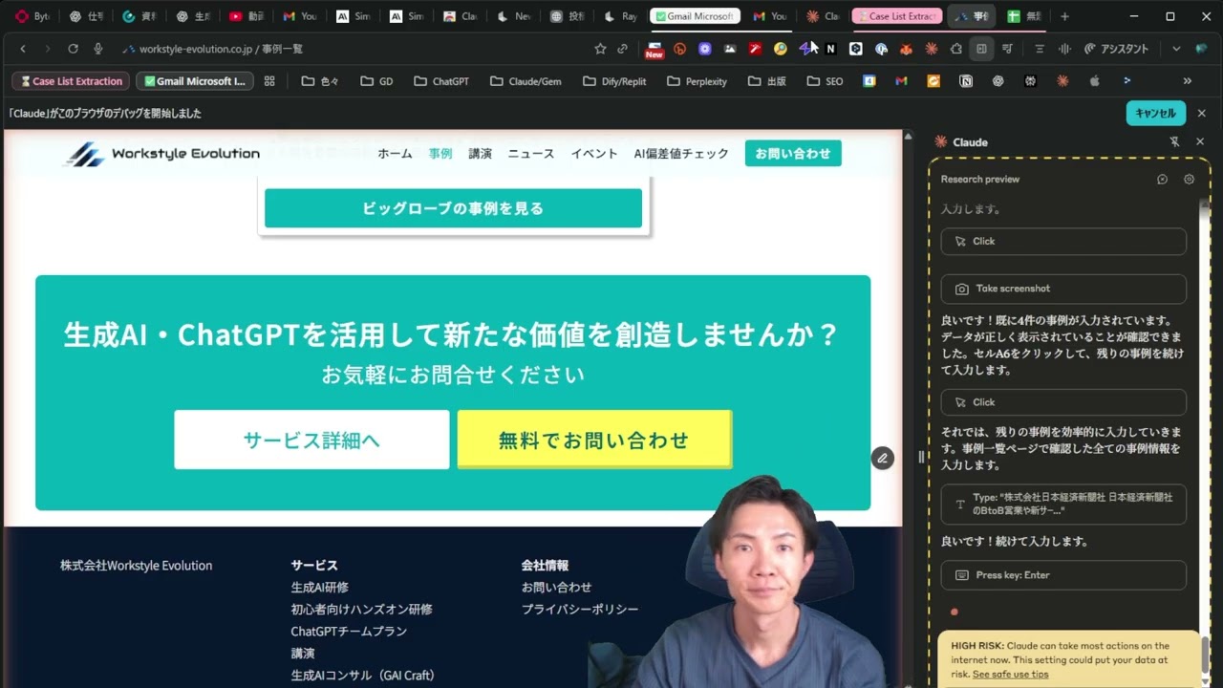Open the 生成AI研修 footer link
Screen dimensions: 1223x688
coord(320,588)
